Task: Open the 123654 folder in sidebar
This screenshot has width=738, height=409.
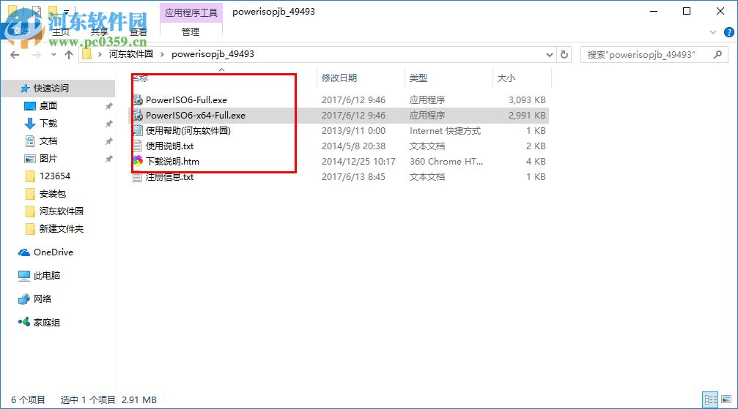Action: (54, 176)
